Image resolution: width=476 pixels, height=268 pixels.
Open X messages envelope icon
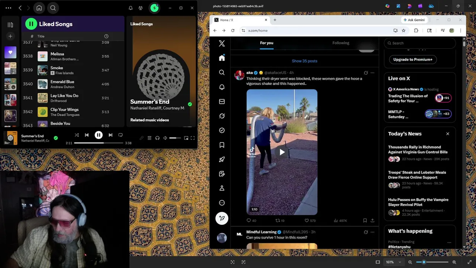coord(222,102)
